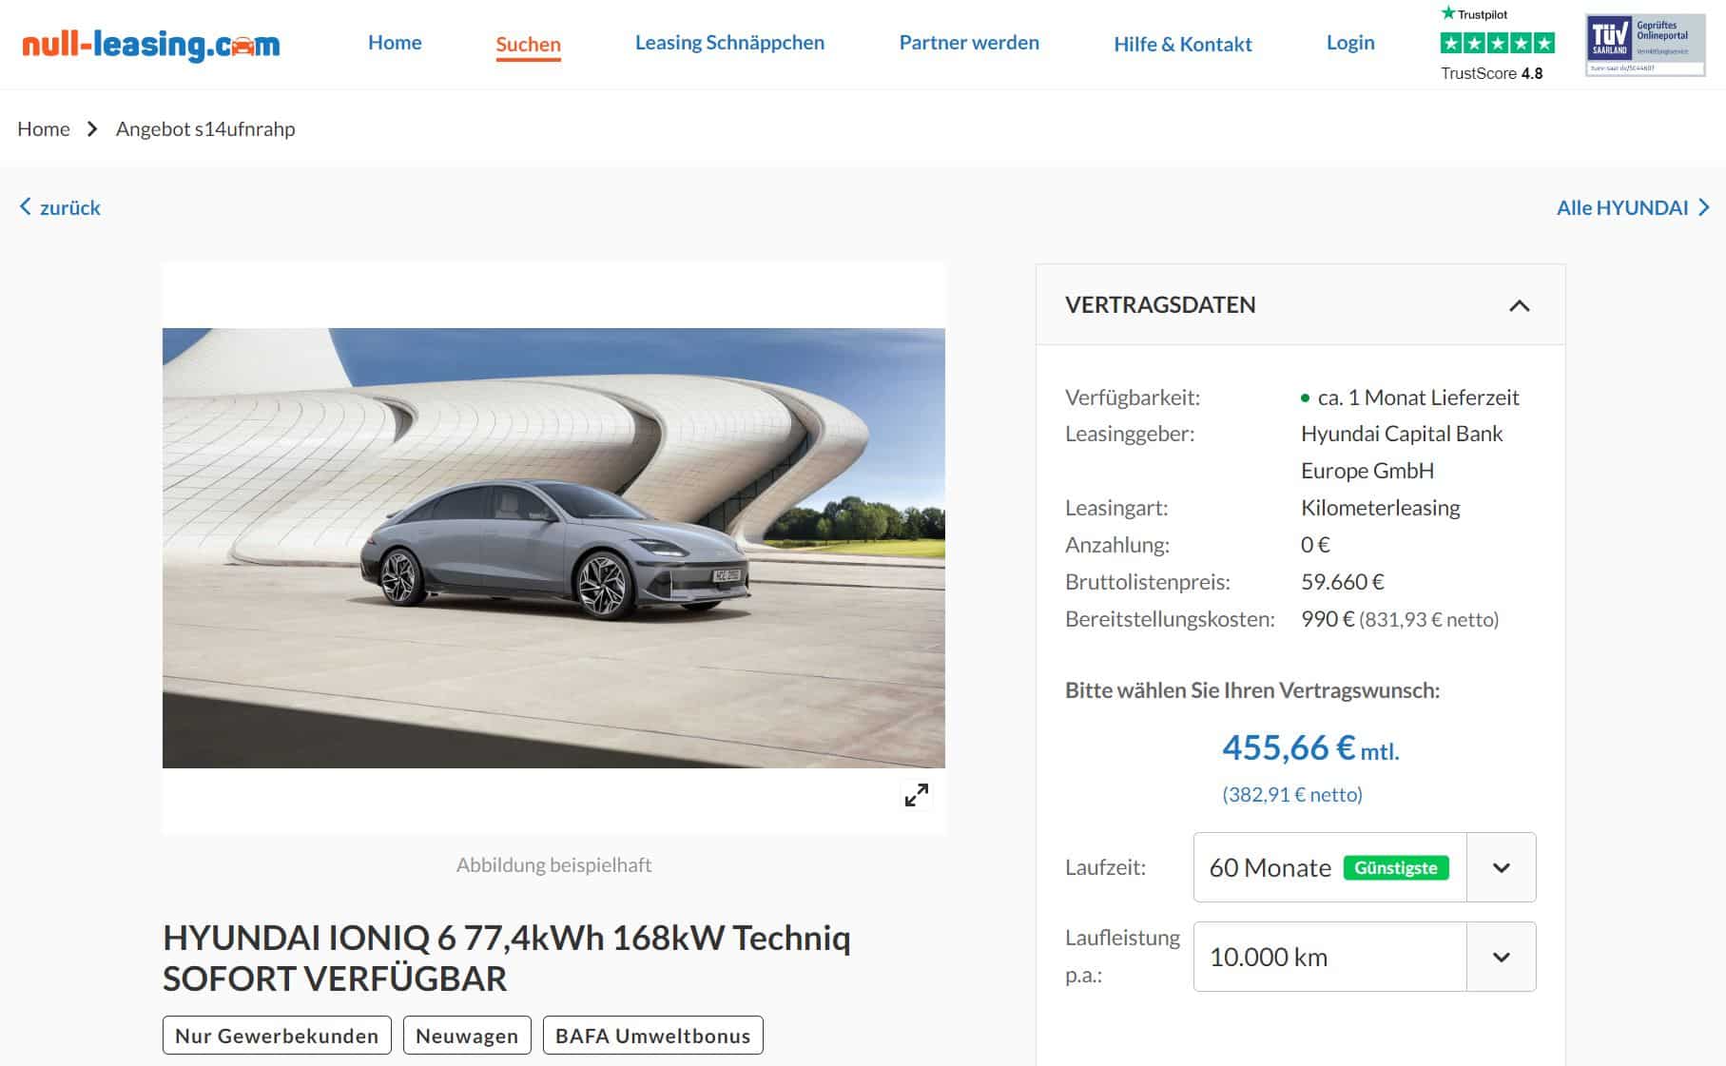Click the (382,91 € netto) price
The height and width of the screenshot is (1066, 1726).
click(x=1292, y=794)
